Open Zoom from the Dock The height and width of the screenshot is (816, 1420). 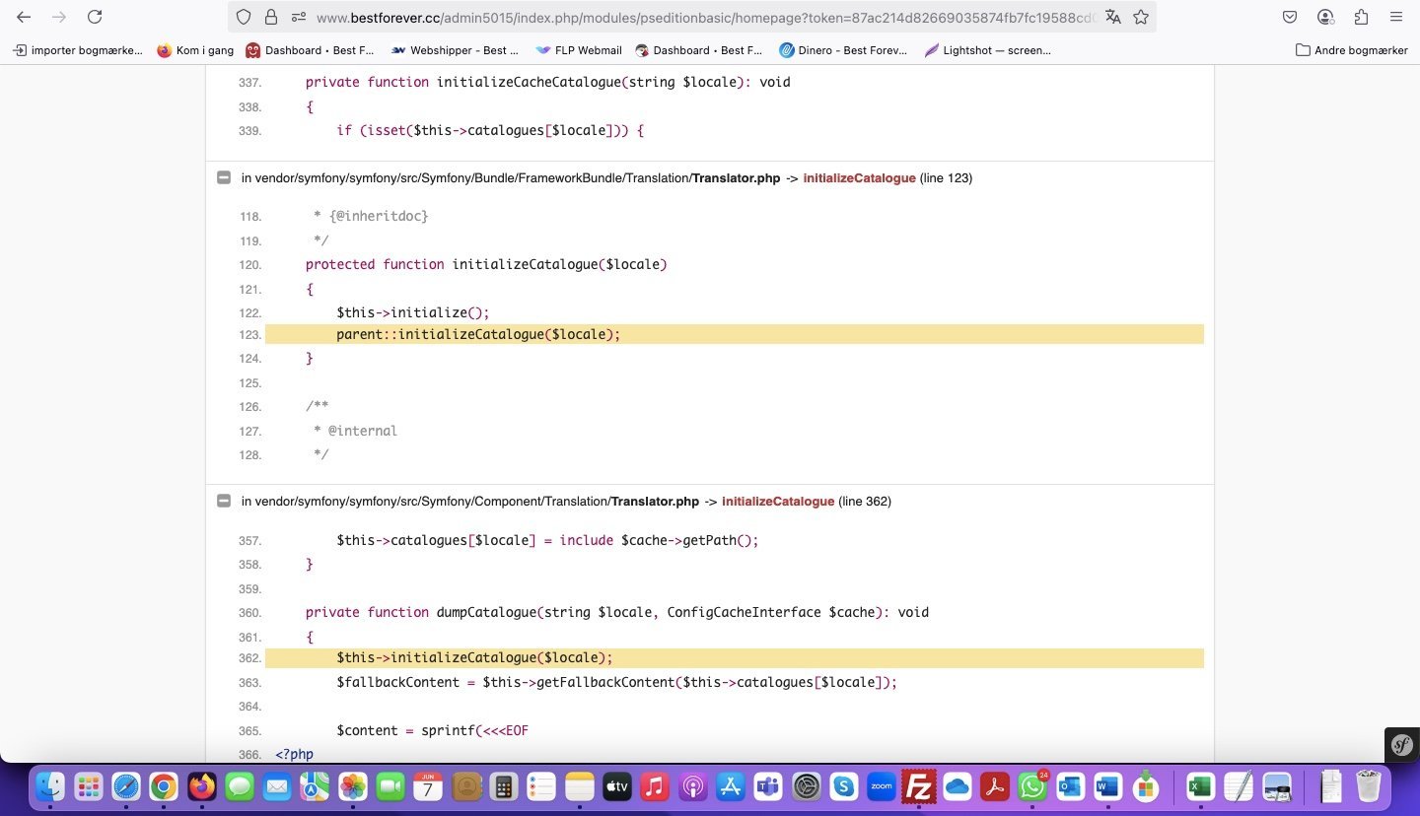[x=881, y=786]
